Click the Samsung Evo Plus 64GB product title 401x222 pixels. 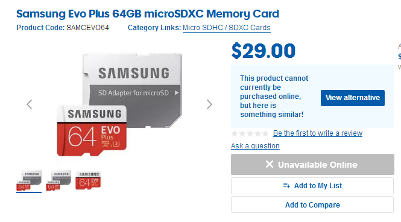148,14
